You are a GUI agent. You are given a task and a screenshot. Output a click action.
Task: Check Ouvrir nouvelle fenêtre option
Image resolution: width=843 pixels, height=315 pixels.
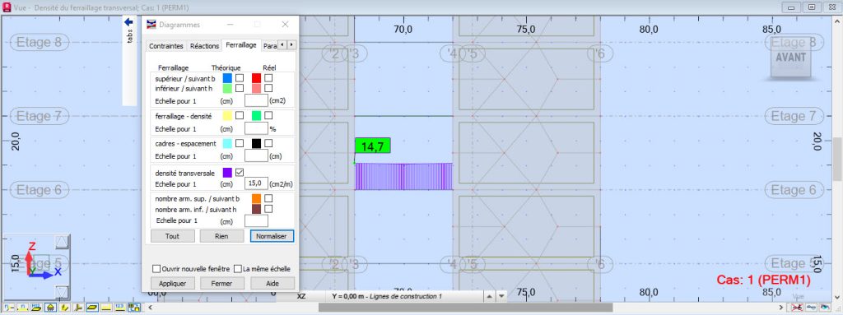coord(156,268)
